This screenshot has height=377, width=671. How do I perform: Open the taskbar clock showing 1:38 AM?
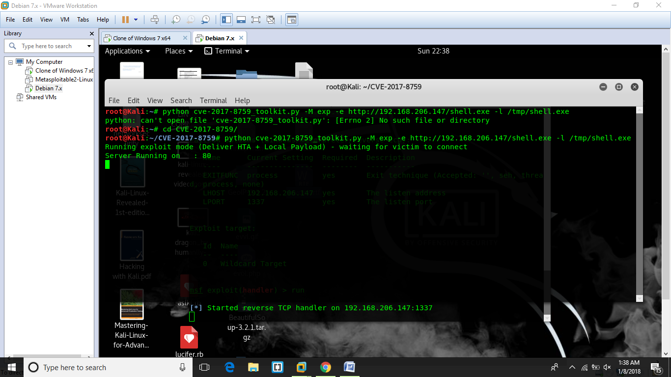pyautogui.click(x=629, y=367)
